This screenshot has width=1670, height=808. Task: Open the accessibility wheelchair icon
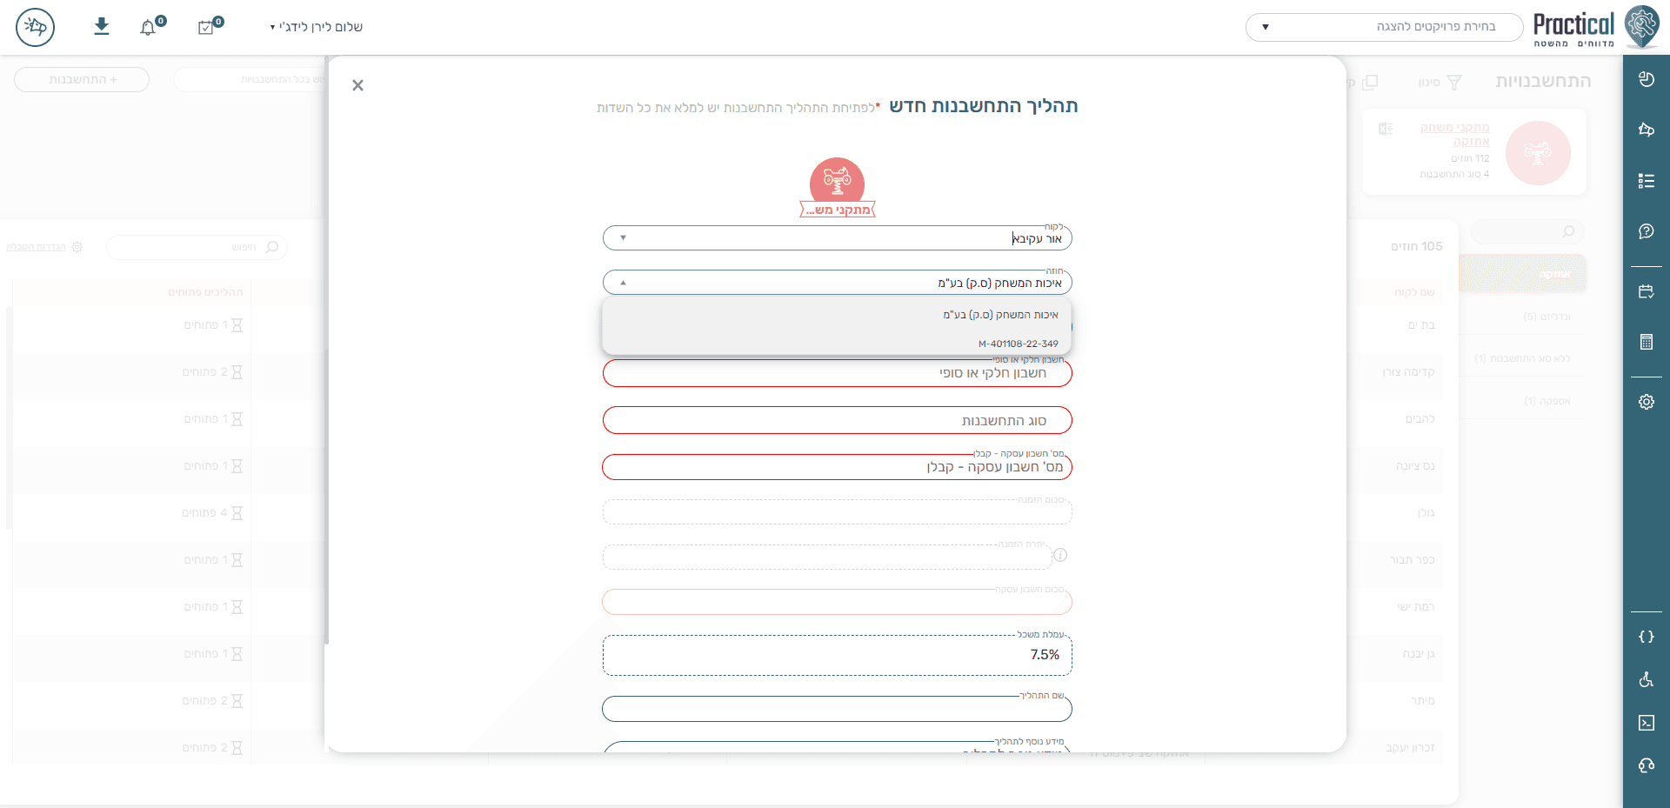click(1646, 679)
